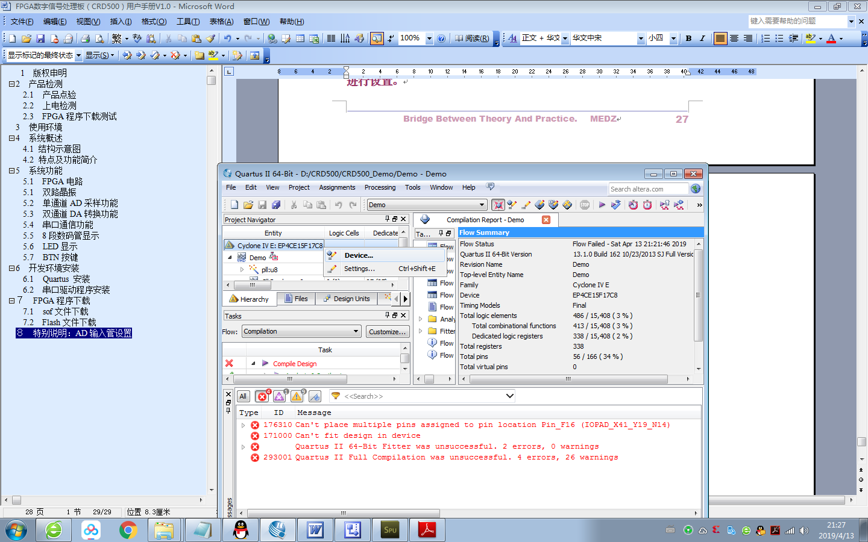Toggle bulleted list in Word
Screen dimensions: 868x542
(779, 39)
